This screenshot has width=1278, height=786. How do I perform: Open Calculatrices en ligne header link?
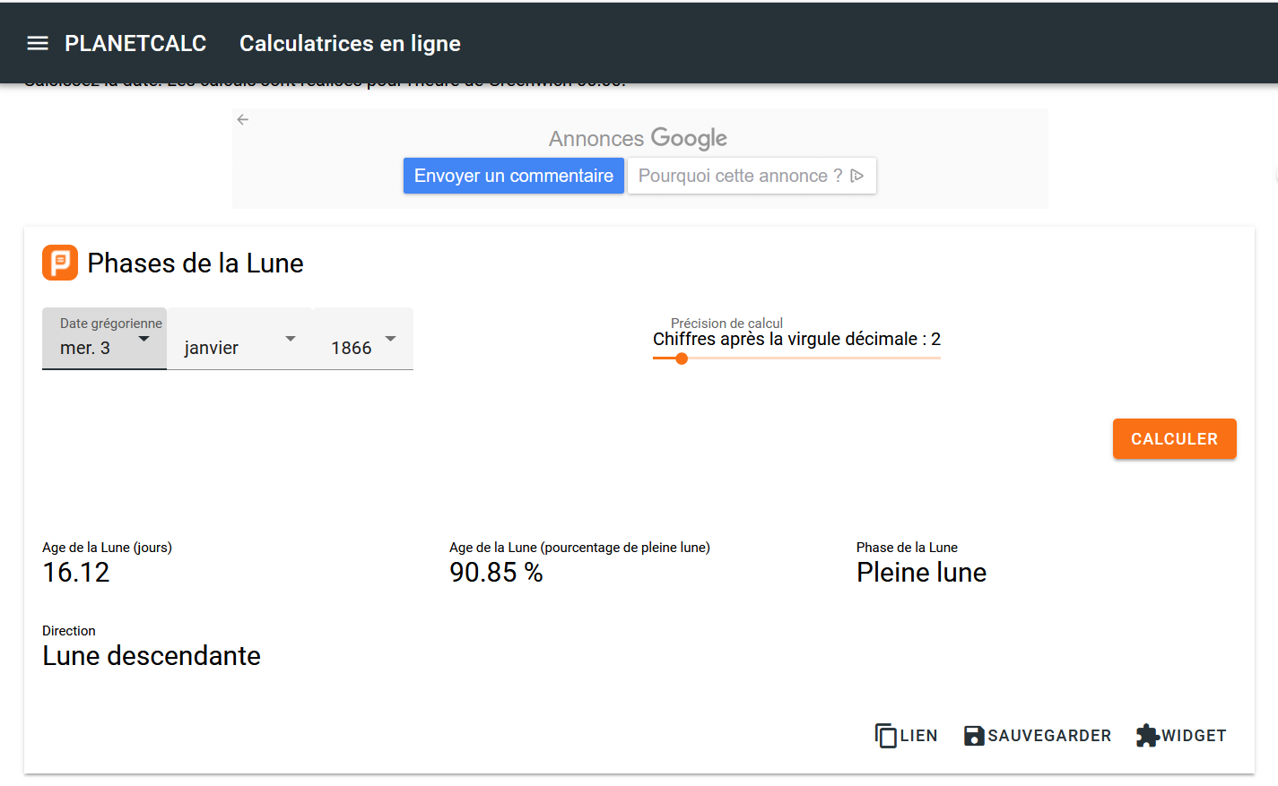pyautogui.click(x=350, y=43)
